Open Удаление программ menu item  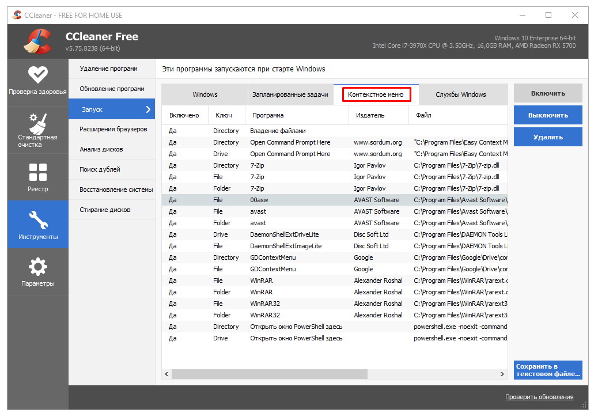click(112, 69)
